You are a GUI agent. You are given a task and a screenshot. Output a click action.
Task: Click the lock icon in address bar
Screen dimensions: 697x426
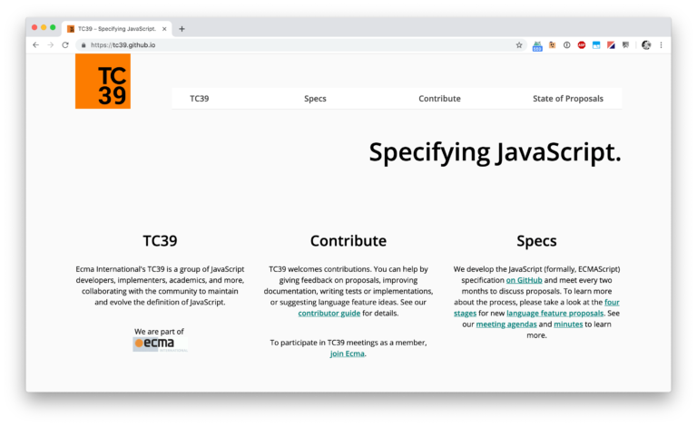83,45
